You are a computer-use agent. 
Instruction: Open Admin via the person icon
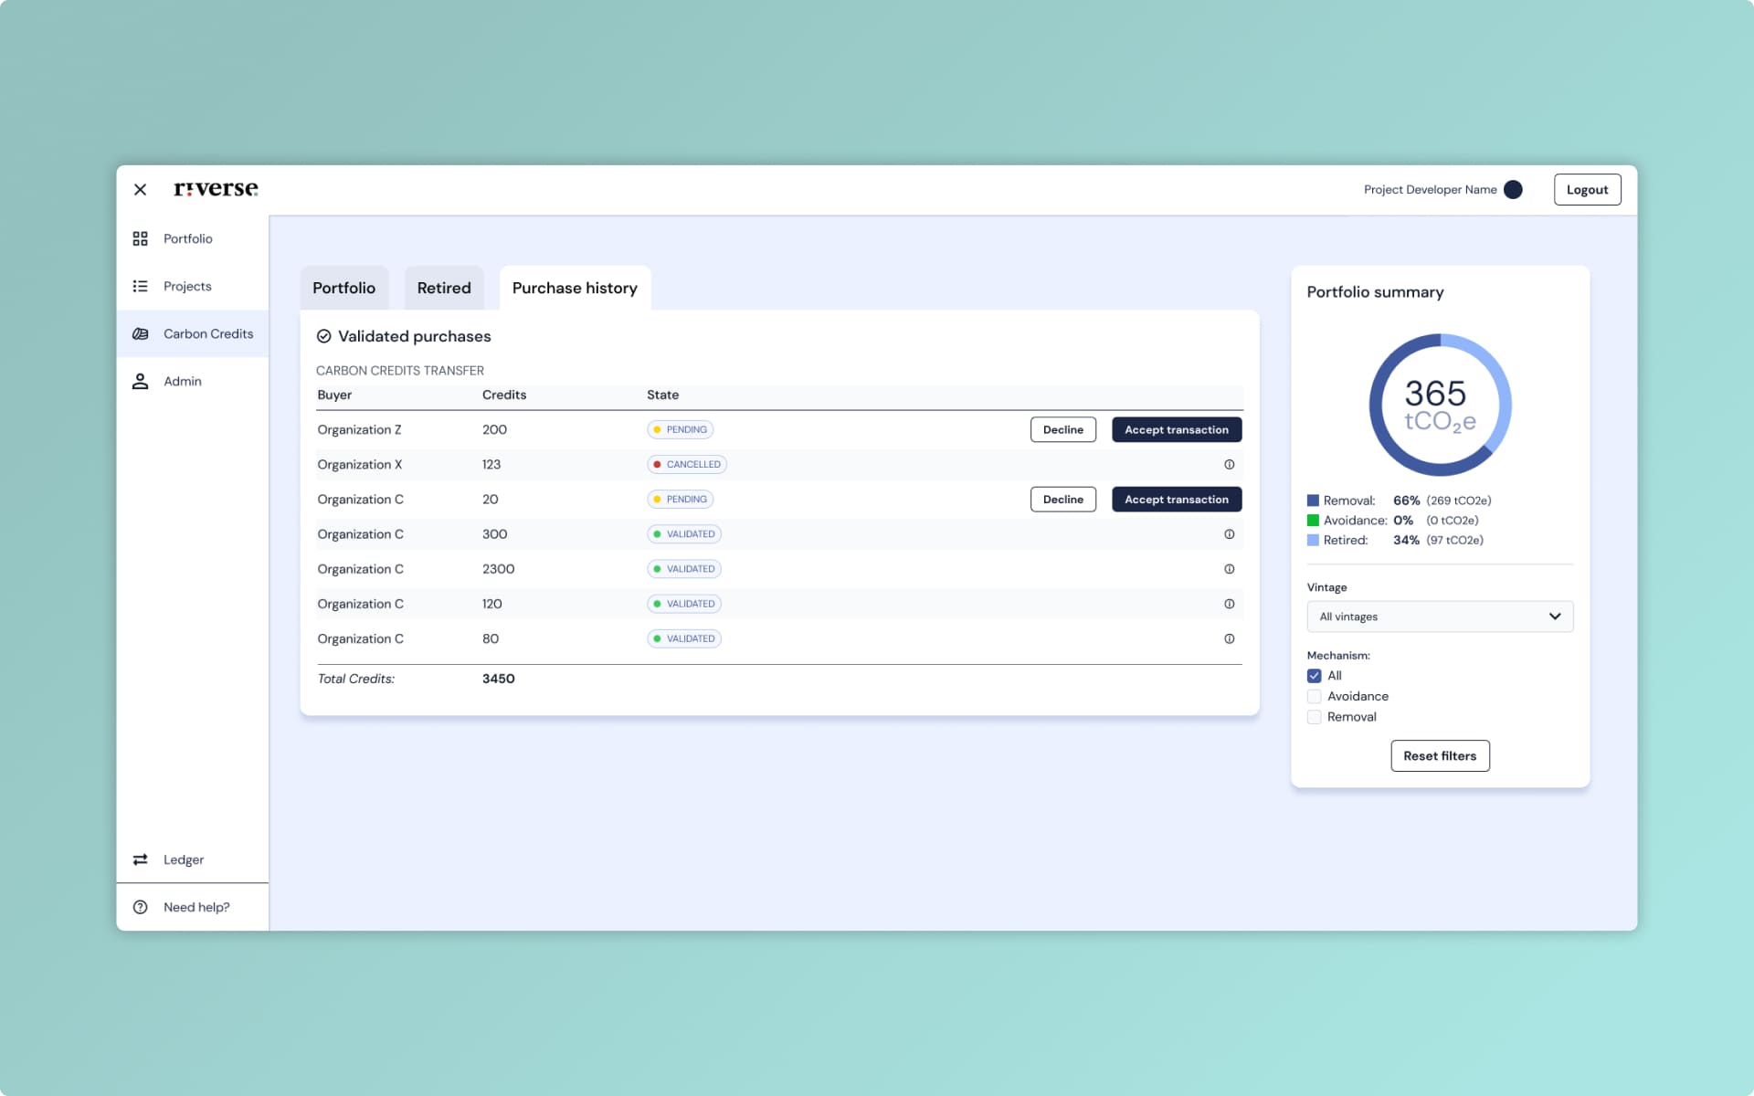point(140,381)
